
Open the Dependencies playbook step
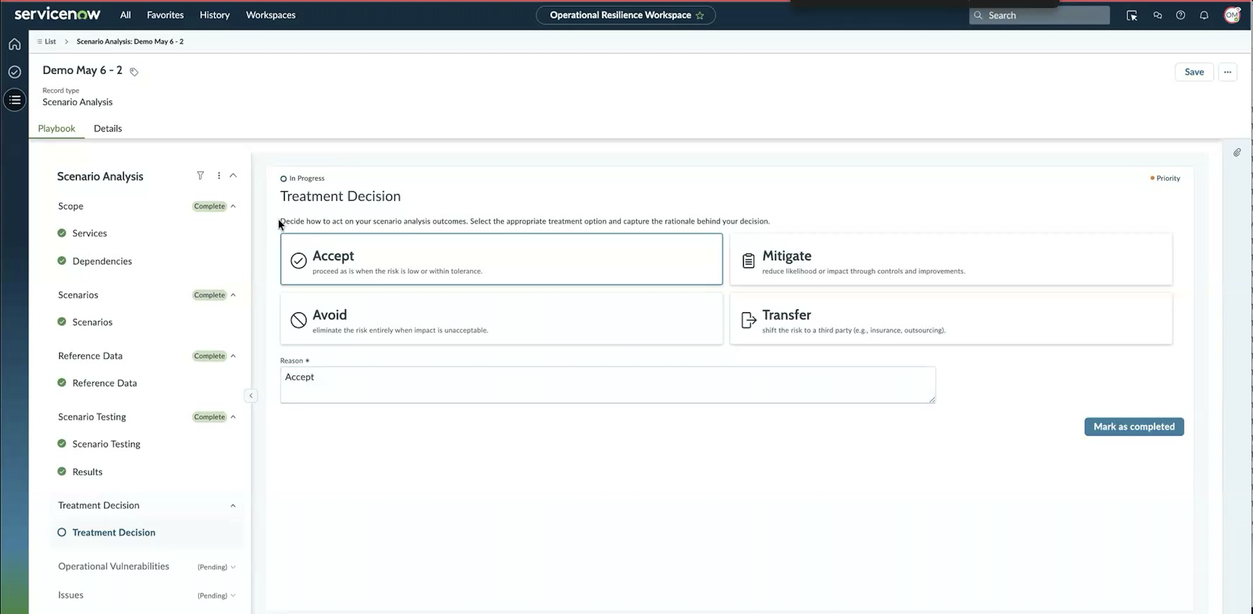coord(102,261)
